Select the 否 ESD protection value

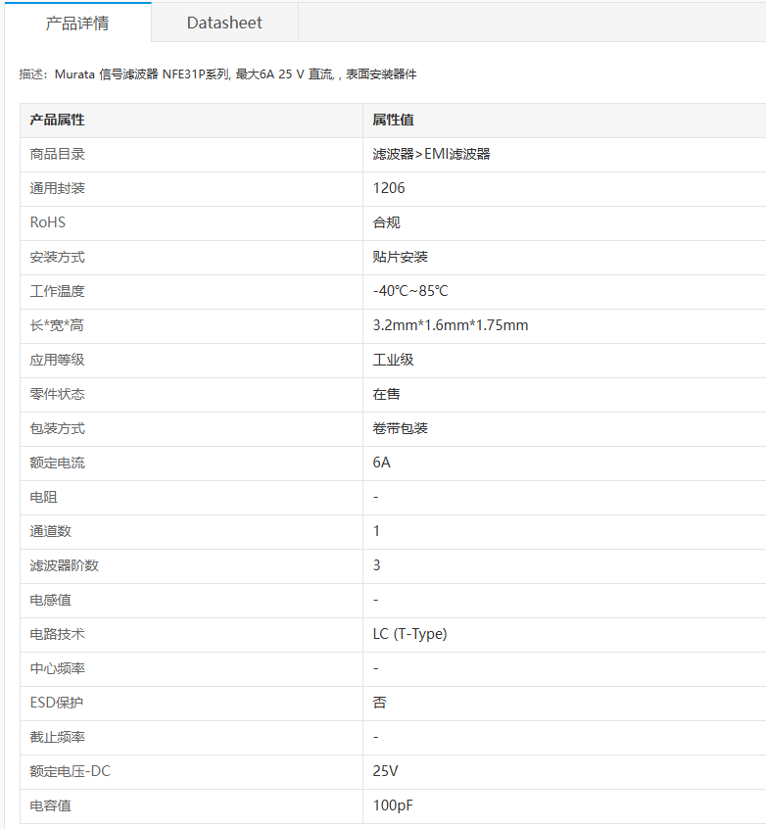379,703
